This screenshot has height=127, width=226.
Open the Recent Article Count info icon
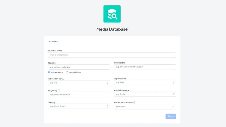(134, 102)
